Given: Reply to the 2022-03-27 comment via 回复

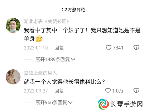Looking at the screenshot, I should [x=59, y=91].
